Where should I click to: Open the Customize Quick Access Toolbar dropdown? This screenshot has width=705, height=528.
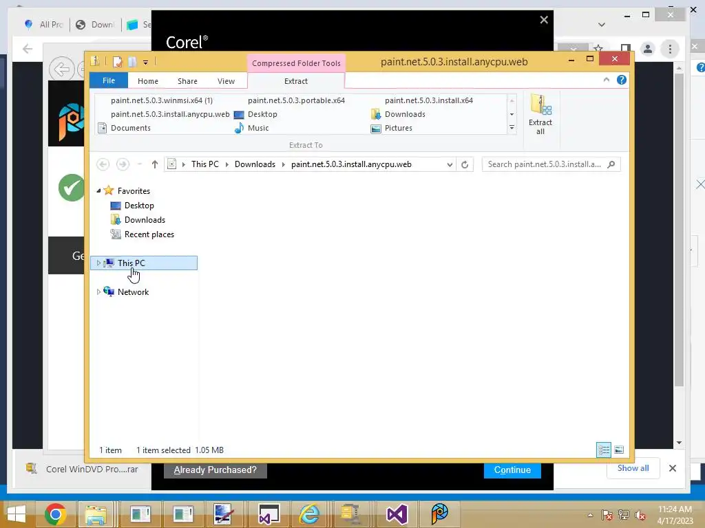pyautogui.click(x=146, y=63)
